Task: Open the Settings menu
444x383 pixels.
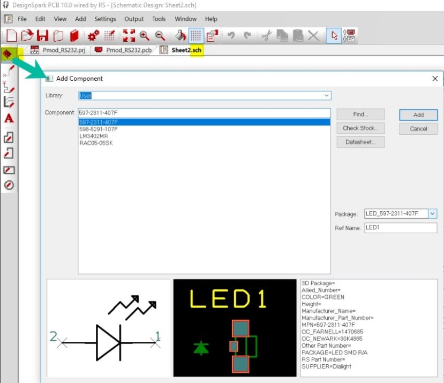Action: [105, 19]
